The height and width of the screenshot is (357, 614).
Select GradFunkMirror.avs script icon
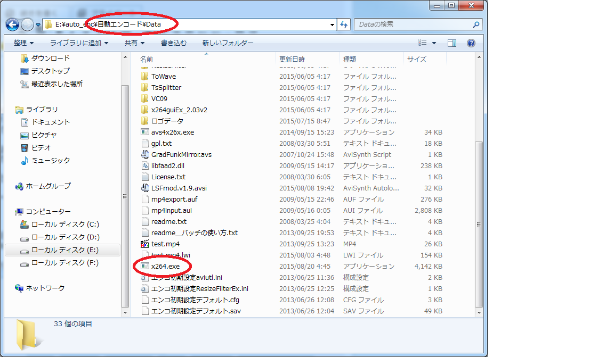[x=145, y=154]
